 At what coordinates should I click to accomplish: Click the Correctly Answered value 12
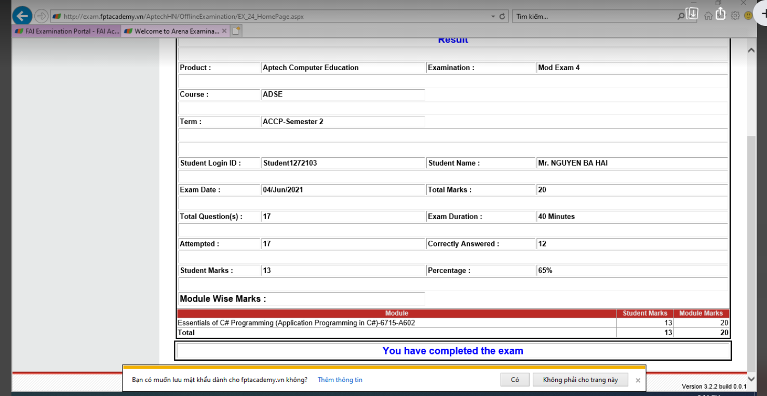[542, 243]
